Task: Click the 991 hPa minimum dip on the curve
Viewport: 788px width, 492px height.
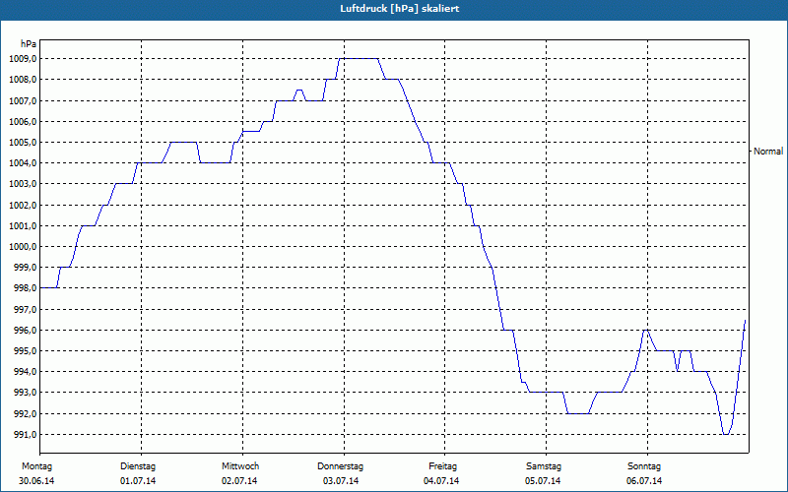Action: coord(726,434)
